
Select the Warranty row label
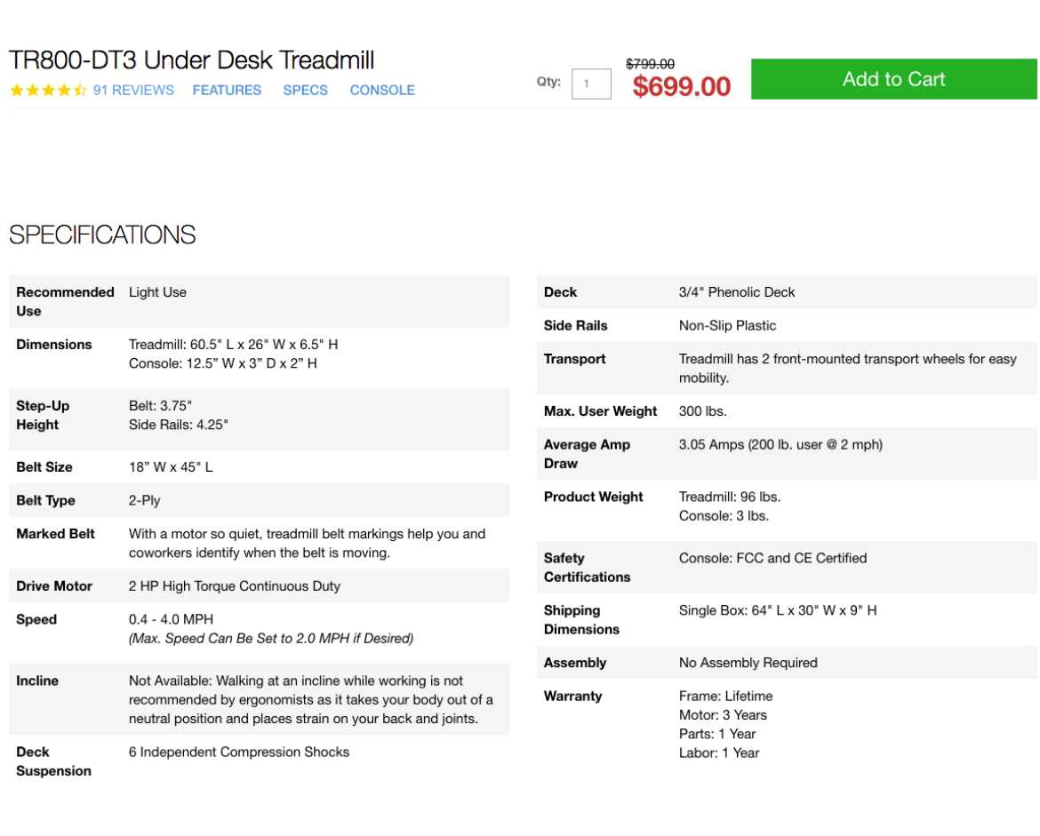(572, 697)
